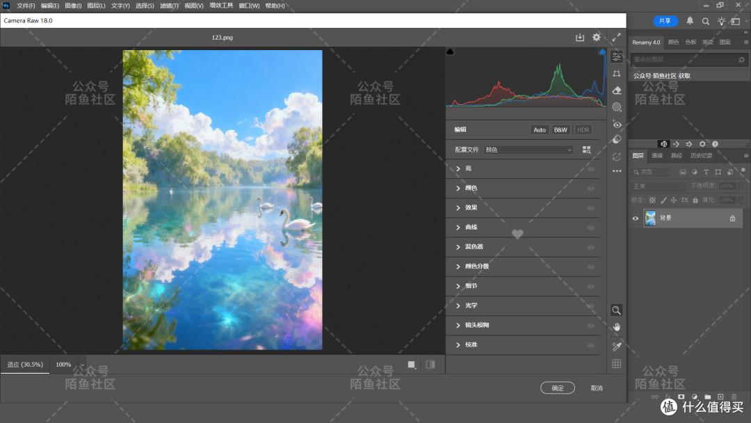Click the Discover lightbulb icon
The width and height of the screenshot is (751, 423).
click(721, 21)
